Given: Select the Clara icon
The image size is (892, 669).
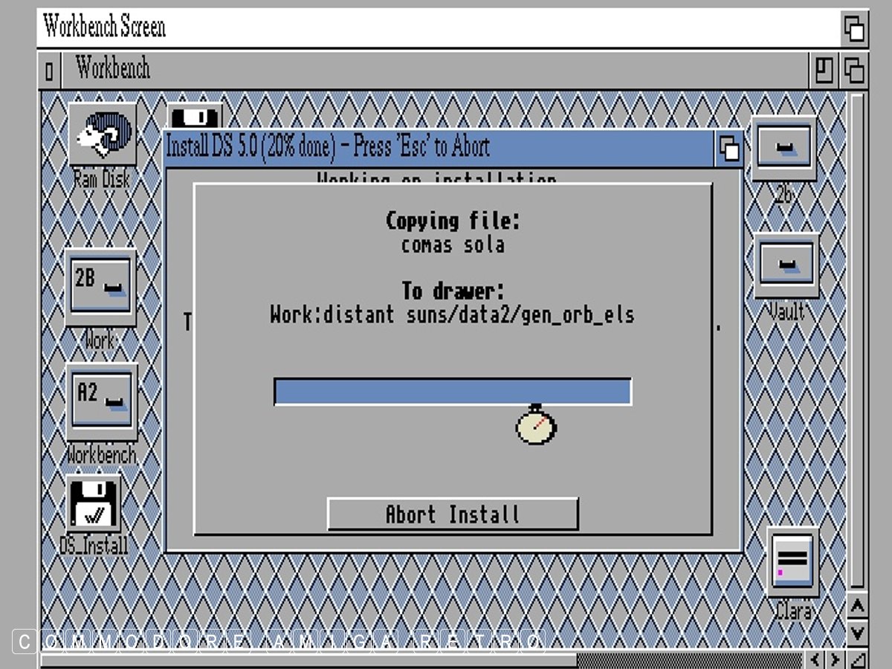Looking at the screenshot, I should [793, 561].
